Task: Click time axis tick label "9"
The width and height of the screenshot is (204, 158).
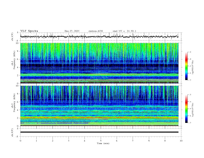Action: (x=165, y=141)
